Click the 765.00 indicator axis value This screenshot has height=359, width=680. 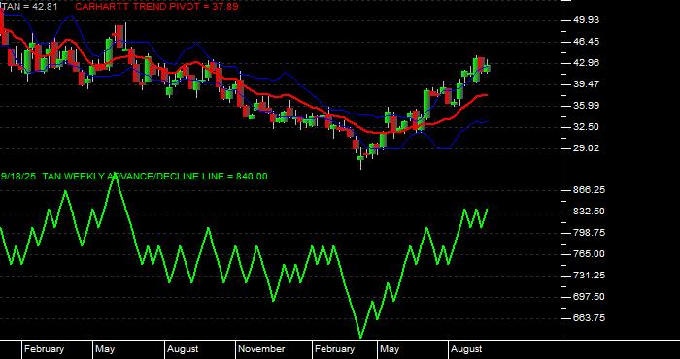click(588, 254)
